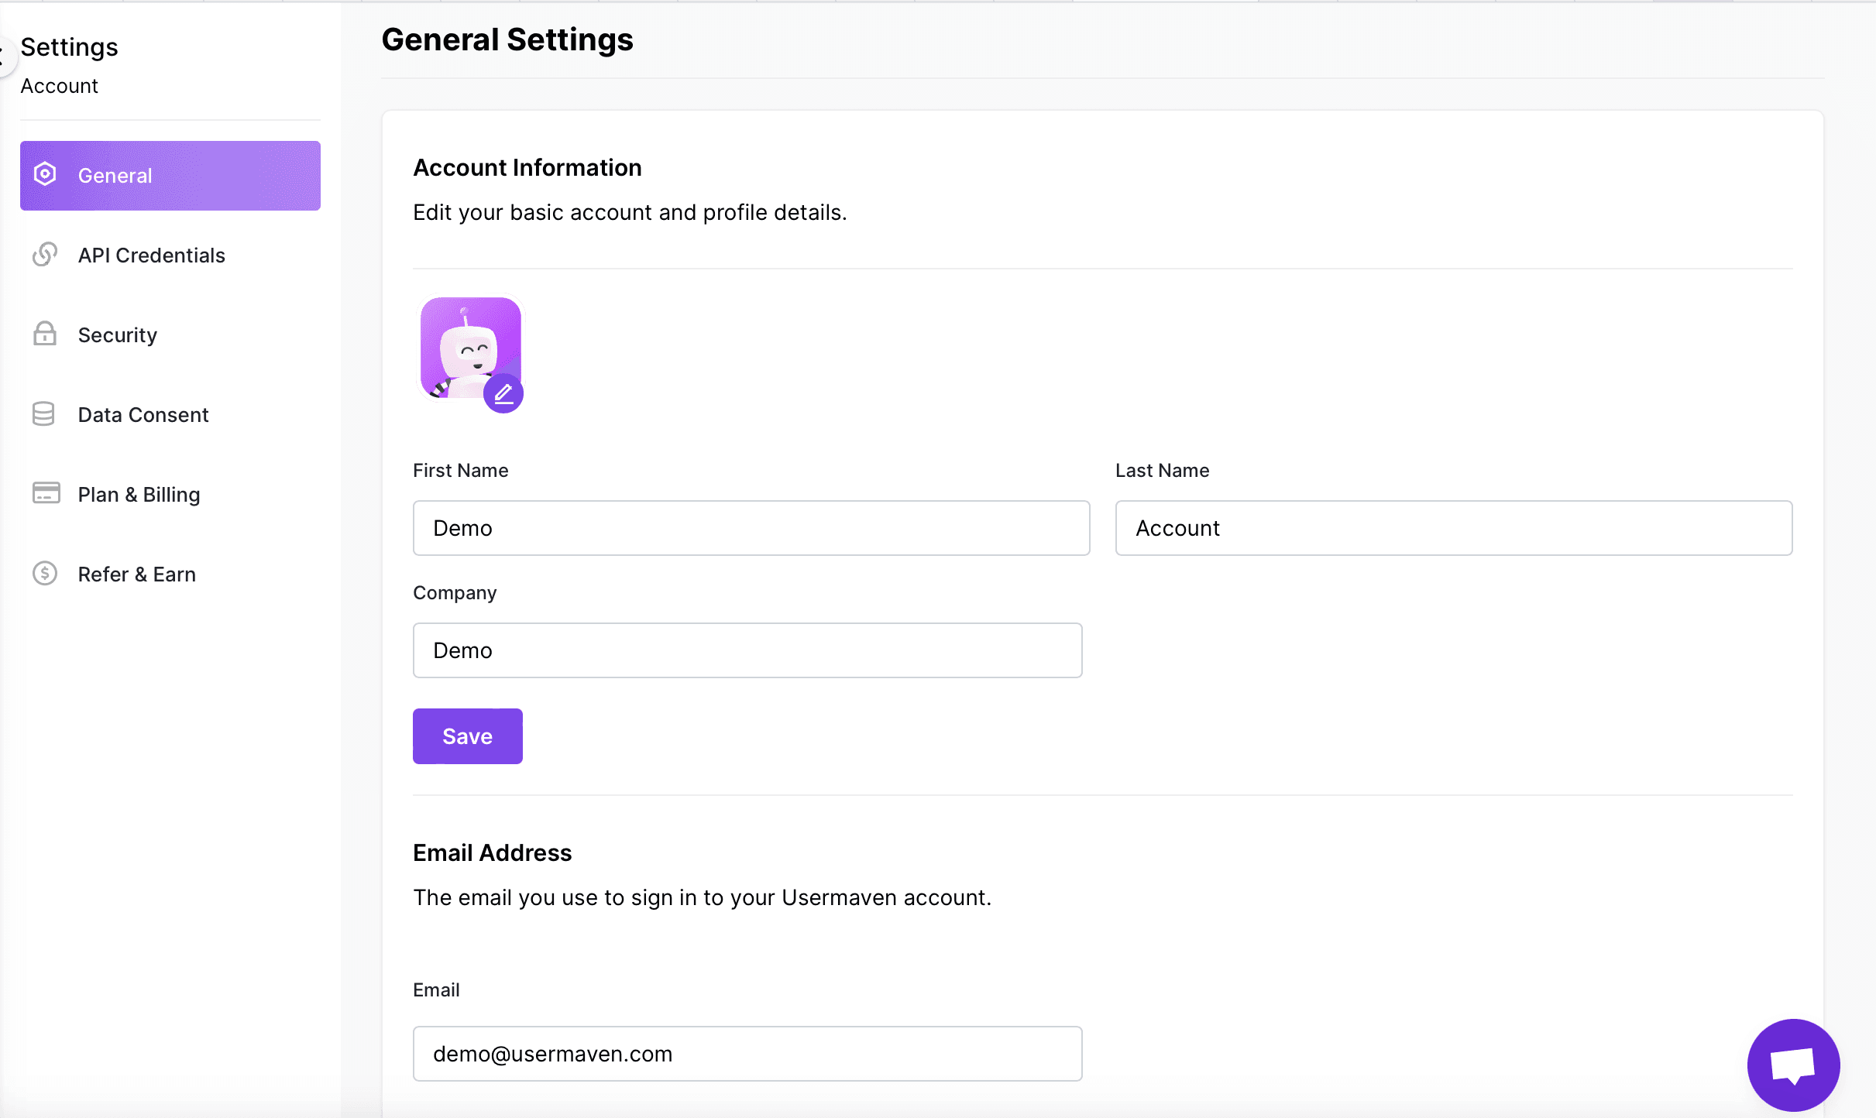The height and width of the screenshot is (1118, 1876).
Task: Open Plan & Billing page
Action: click(x=139, y=495)
